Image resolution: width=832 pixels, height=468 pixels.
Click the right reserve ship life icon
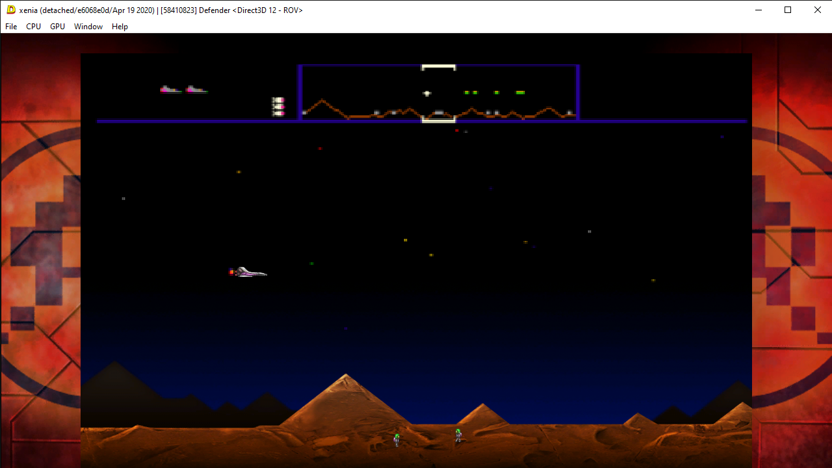point(196,90)
